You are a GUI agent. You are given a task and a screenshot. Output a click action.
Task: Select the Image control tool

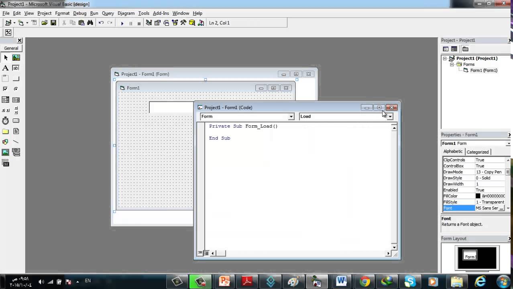[x=6, y=152]
